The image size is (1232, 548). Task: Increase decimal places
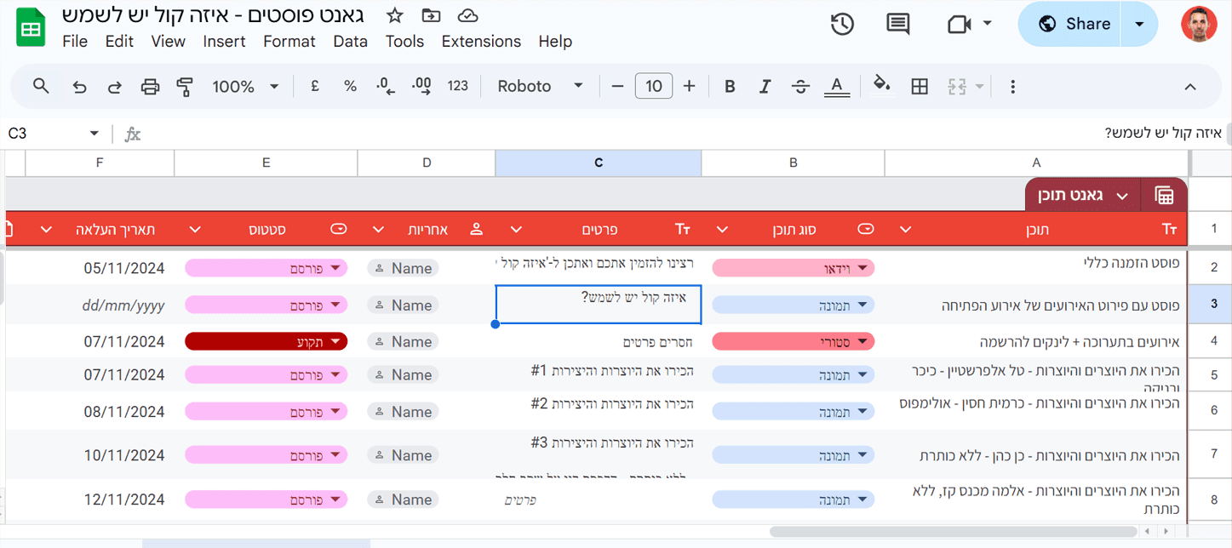pos(421,86)
